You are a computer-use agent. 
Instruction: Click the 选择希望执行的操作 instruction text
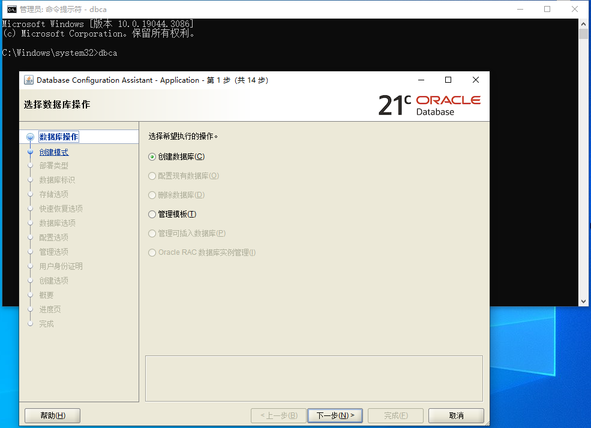click(183, 136)
